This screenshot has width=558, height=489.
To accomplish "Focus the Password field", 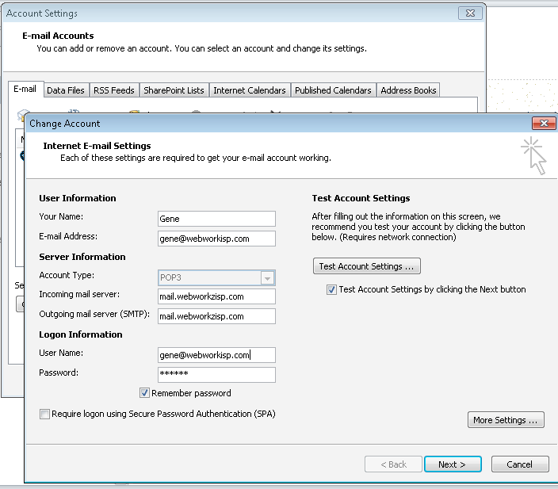I will point(216,374).
